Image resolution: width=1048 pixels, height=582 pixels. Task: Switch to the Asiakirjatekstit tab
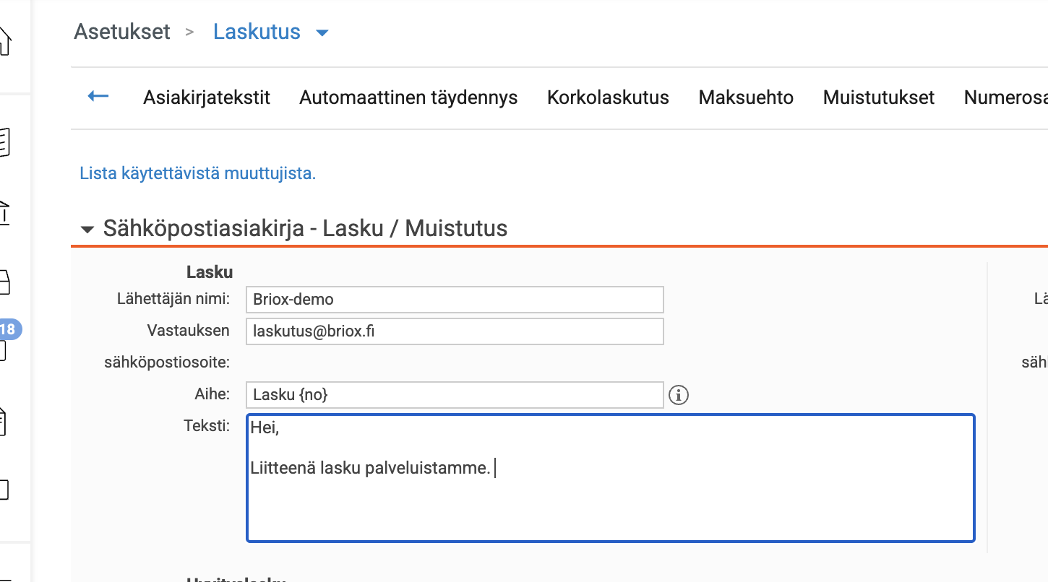(207, 97)
